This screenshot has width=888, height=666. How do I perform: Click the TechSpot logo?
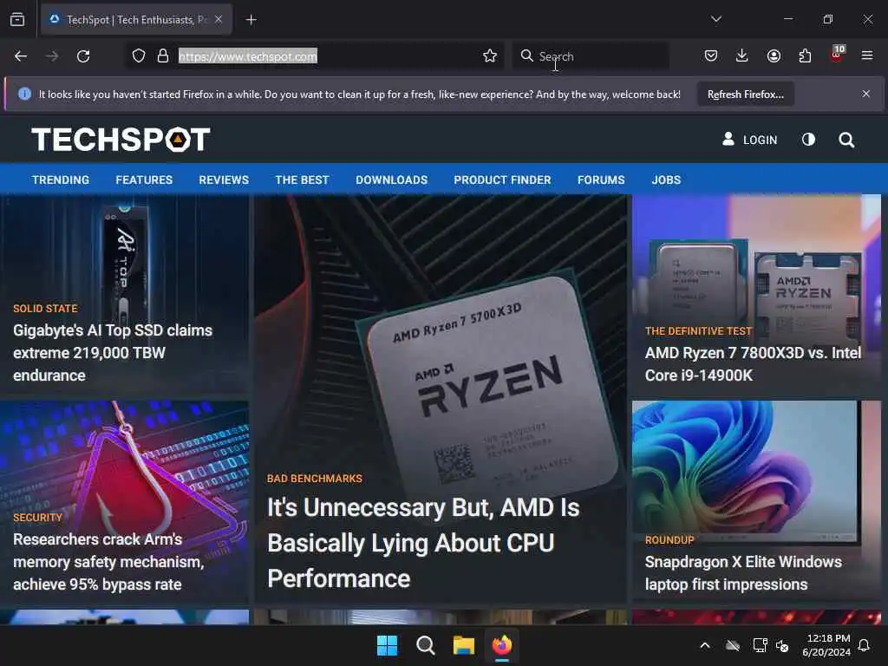click(x=121, y=140)
